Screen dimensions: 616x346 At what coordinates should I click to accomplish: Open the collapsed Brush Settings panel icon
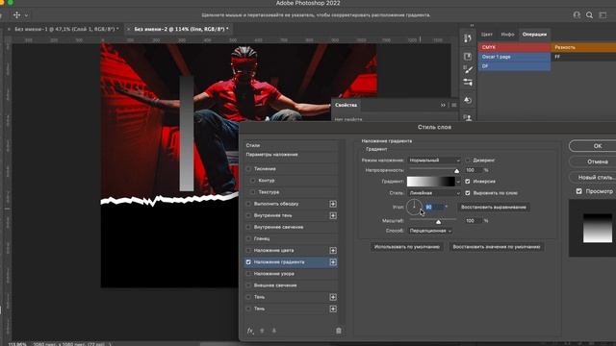(468, 83)
